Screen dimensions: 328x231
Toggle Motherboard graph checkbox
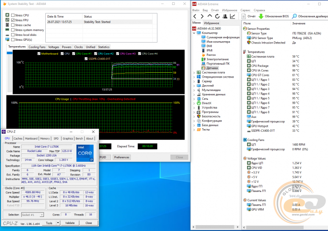pos(39,54)
